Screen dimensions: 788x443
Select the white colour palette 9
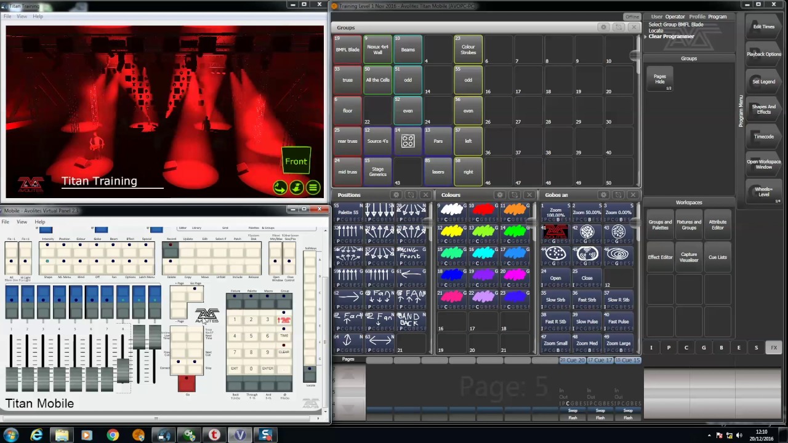click(451, 211)
